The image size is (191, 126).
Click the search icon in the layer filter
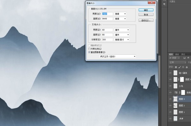[170, 58]
